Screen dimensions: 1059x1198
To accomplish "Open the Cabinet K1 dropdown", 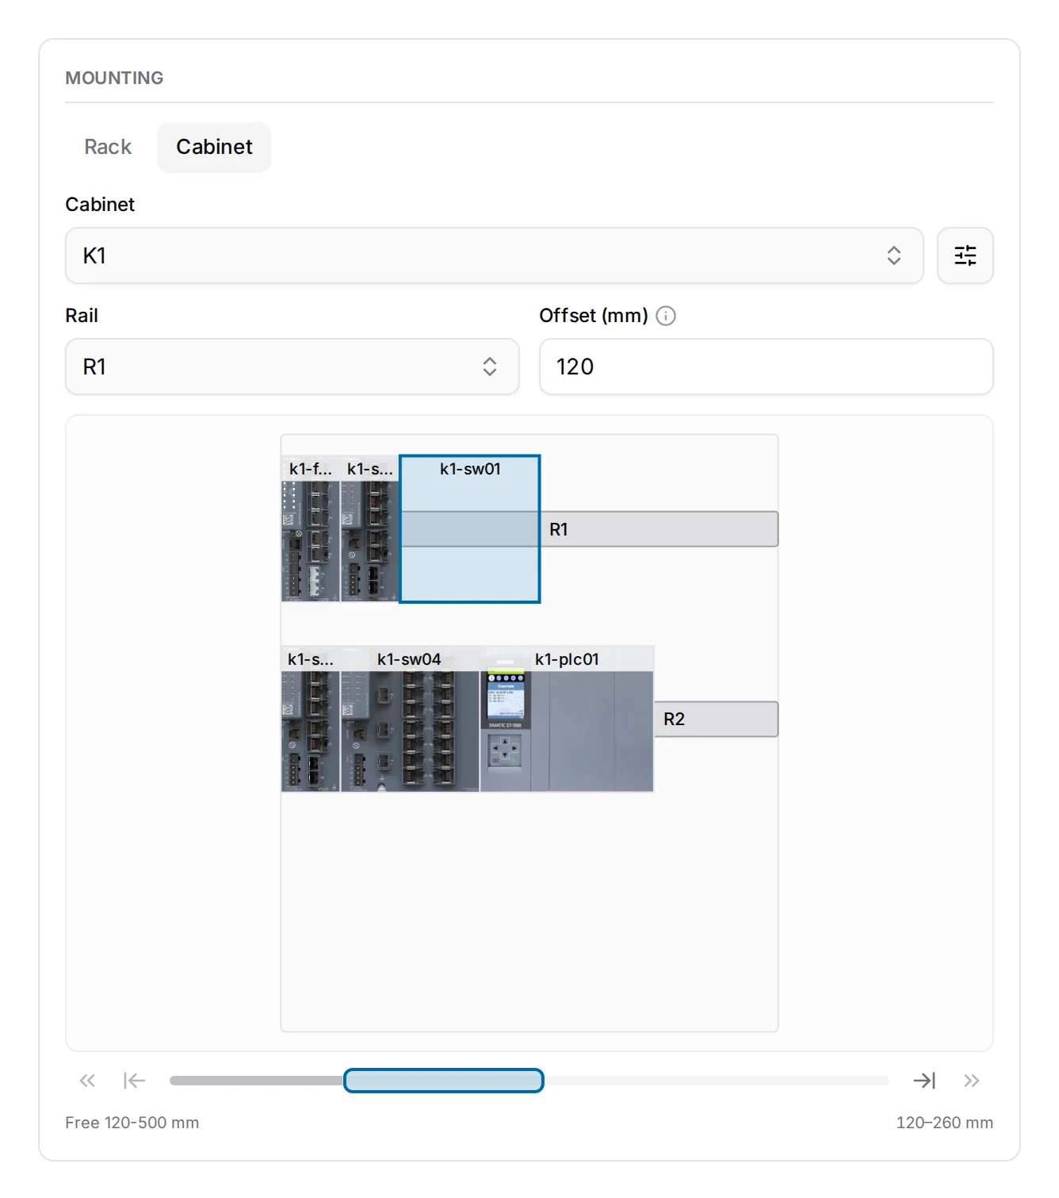I will pos(495,255).
